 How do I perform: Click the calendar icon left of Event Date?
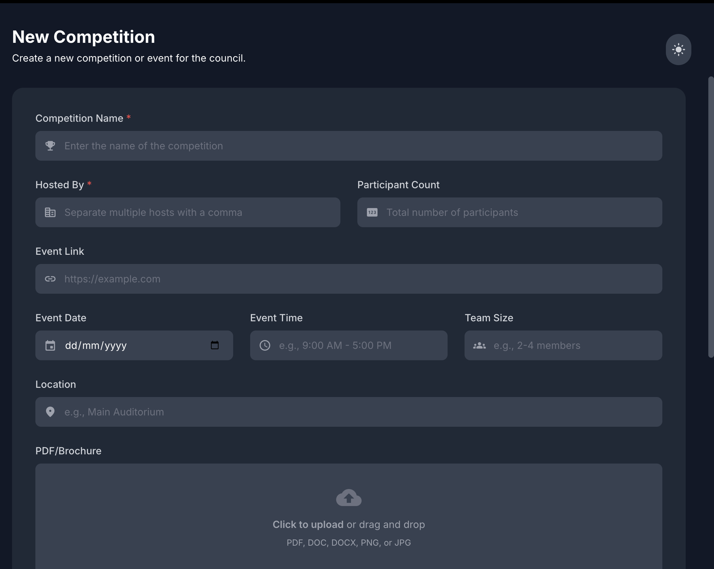[x=50, y=345]
